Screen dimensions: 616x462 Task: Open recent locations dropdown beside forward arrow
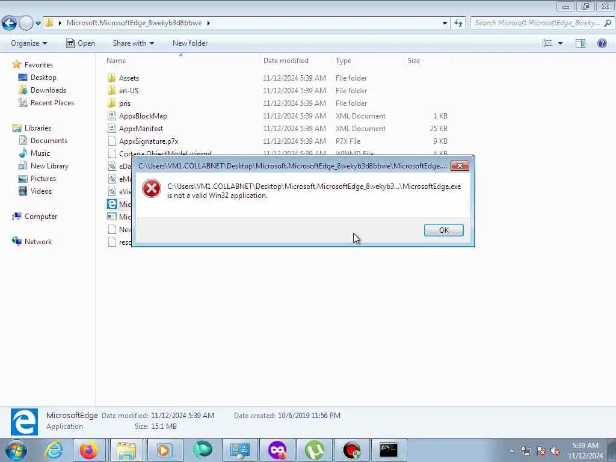pos(38,23)
